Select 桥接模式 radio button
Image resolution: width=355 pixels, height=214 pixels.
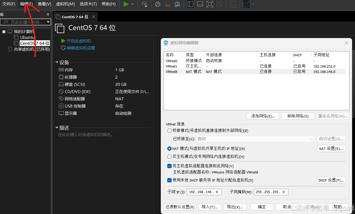(169, 131)
